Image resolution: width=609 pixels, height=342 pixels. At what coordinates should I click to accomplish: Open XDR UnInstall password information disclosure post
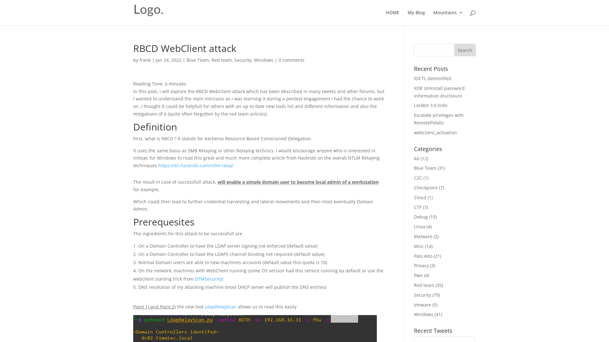(x=439, y=92)
